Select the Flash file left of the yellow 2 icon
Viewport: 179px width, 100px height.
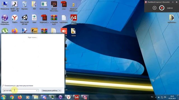pos(64,5)
